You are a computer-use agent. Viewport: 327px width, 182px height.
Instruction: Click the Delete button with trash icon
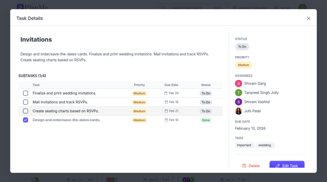tap(251, 166)
